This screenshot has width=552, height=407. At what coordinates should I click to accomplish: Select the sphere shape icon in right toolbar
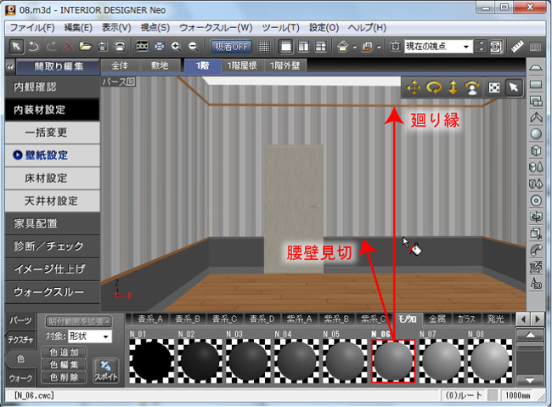[x=536, y=133]
